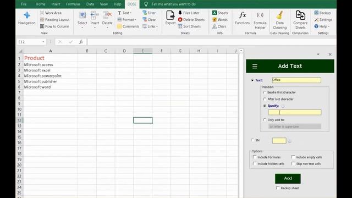Select the Specify position option
The width and height of the screenshot is (352, 198).
point(265,106)
